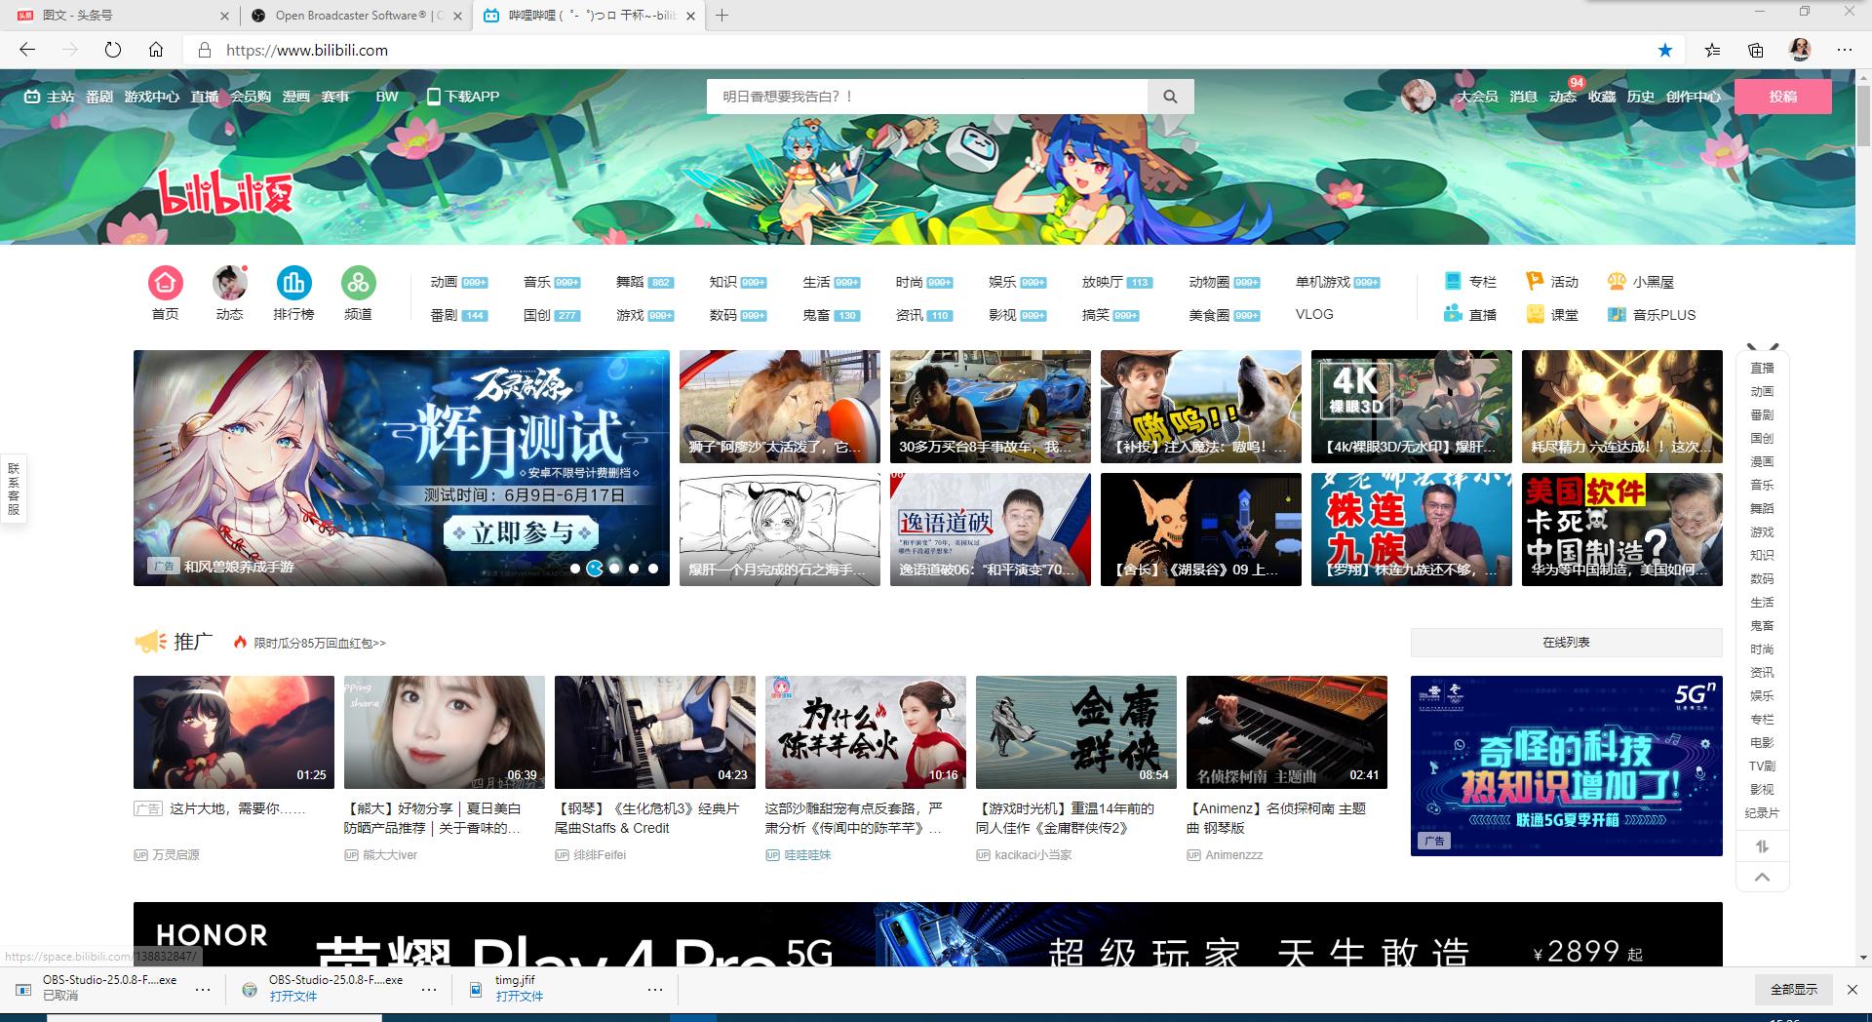Open the lion video thumbnail 狮子阿廖沙
This screenshot has width=1872, height=1022.
tap(780, 407)
